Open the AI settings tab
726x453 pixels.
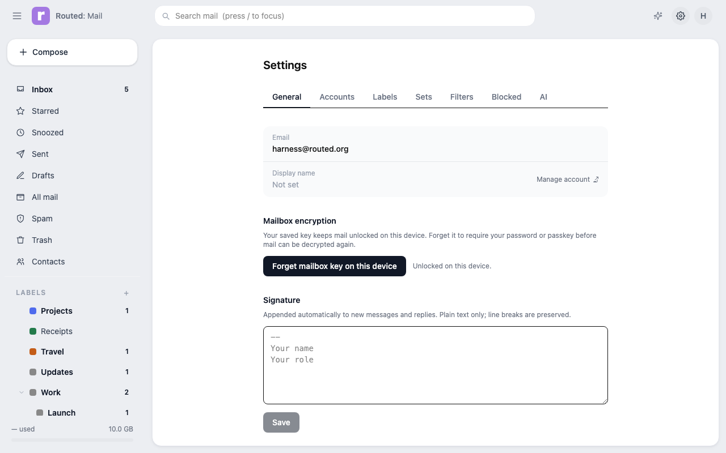click(x=543, y=97)
